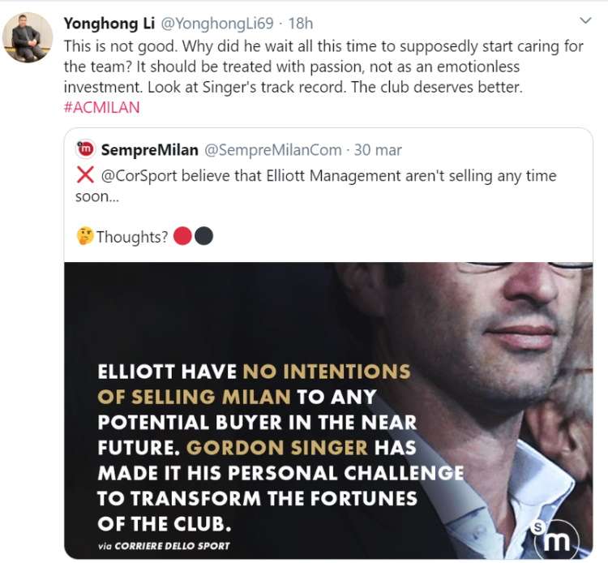Open the Yonghong Li display name
The width and height of the screenshot is (608, 563).
coord(109,24)
